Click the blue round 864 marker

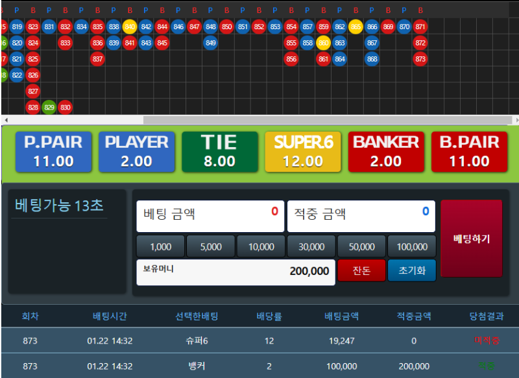click(339, 59)
